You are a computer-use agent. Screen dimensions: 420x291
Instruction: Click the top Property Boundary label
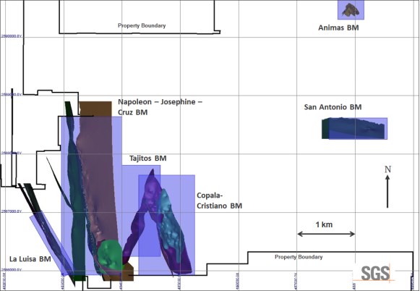point(142,25)
